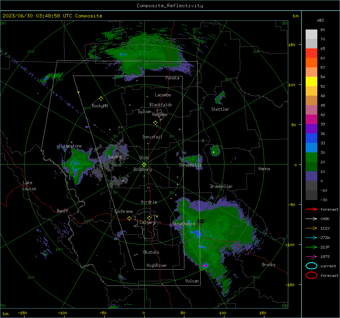
Task: Click the Lacombe city label
Action: click(163, 95)
